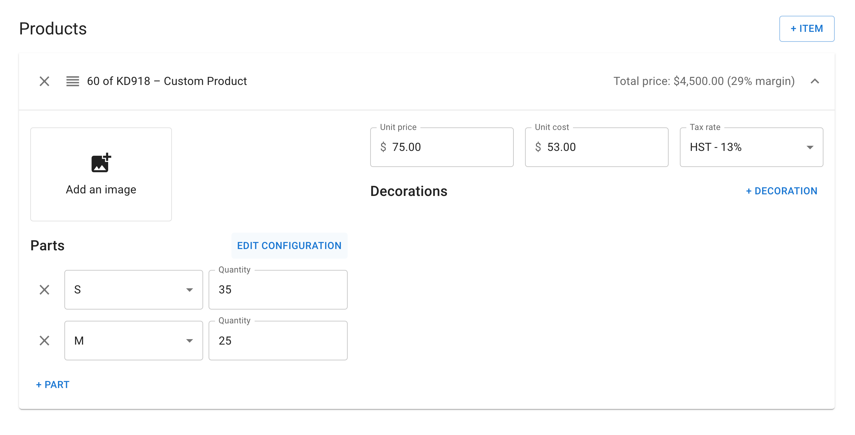Click the quantity field showing 25
The height and width of the screenshot is (435, 855).
click(278, 340)
